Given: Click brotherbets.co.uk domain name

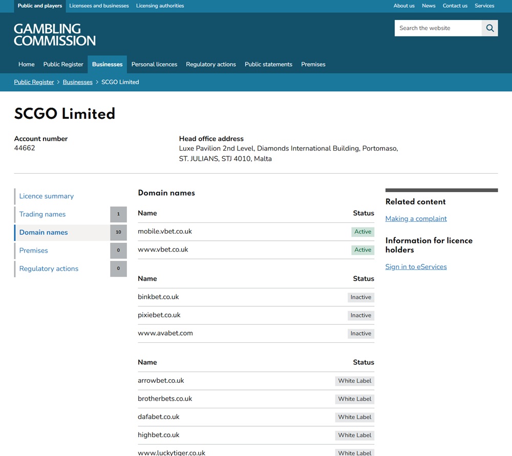Looking at the screenshot, I should point(165,399).
